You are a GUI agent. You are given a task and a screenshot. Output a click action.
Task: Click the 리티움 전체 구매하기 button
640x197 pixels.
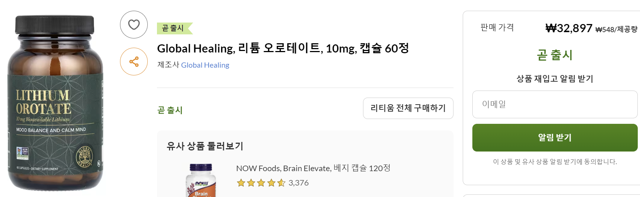click(408, 108)
